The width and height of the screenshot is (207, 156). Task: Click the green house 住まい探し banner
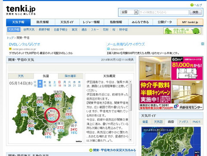coord(182,31)
